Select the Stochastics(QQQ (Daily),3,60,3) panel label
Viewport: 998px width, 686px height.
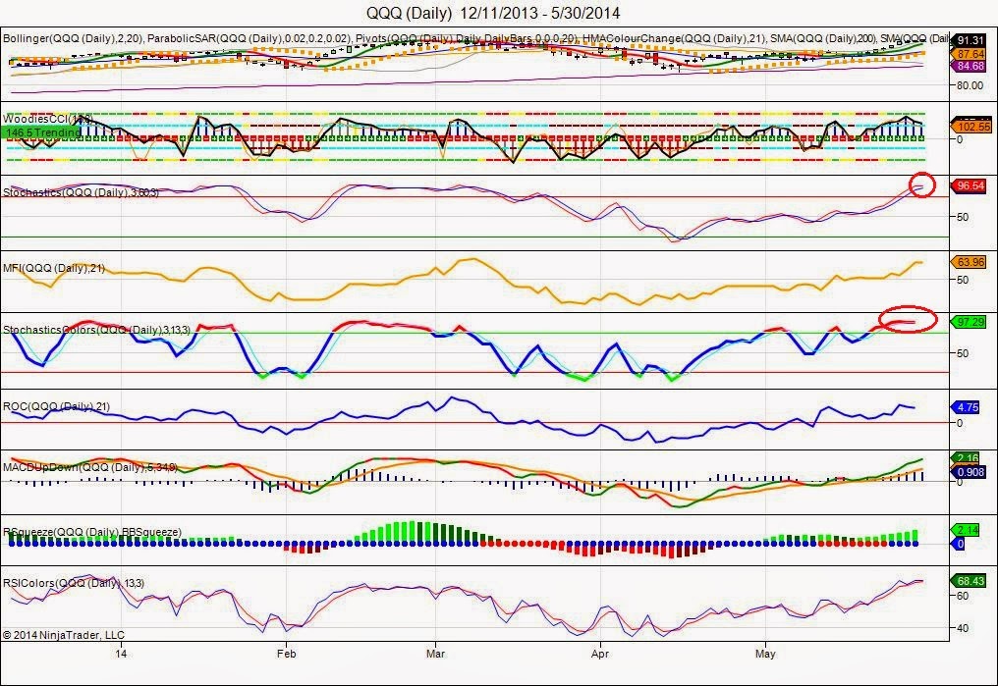point(81,192)
